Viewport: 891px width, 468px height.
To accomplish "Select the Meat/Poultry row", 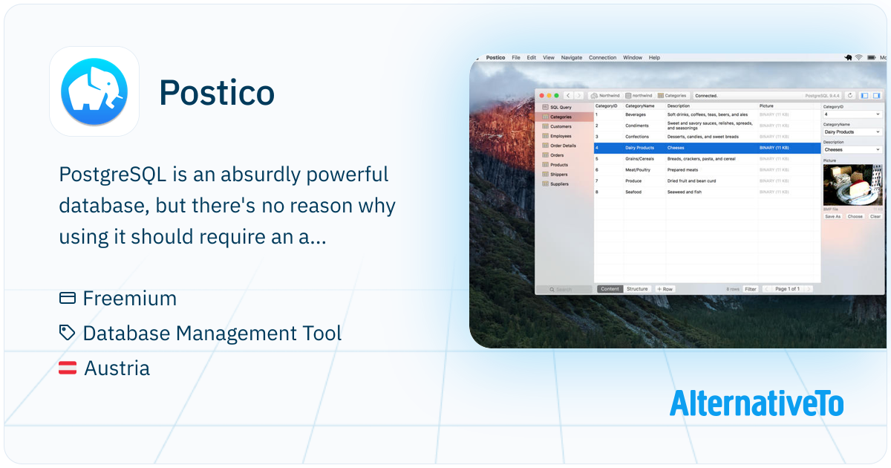I will click(x=708, y=170).
